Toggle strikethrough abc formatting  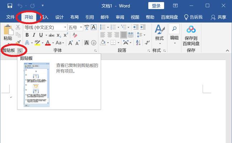coord(52,35)
